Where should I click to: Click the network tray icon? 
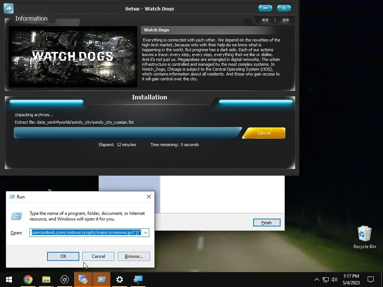pos(326,280)
